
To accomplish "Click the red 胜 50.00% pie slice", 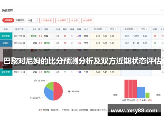I will (x=58, y=91).
